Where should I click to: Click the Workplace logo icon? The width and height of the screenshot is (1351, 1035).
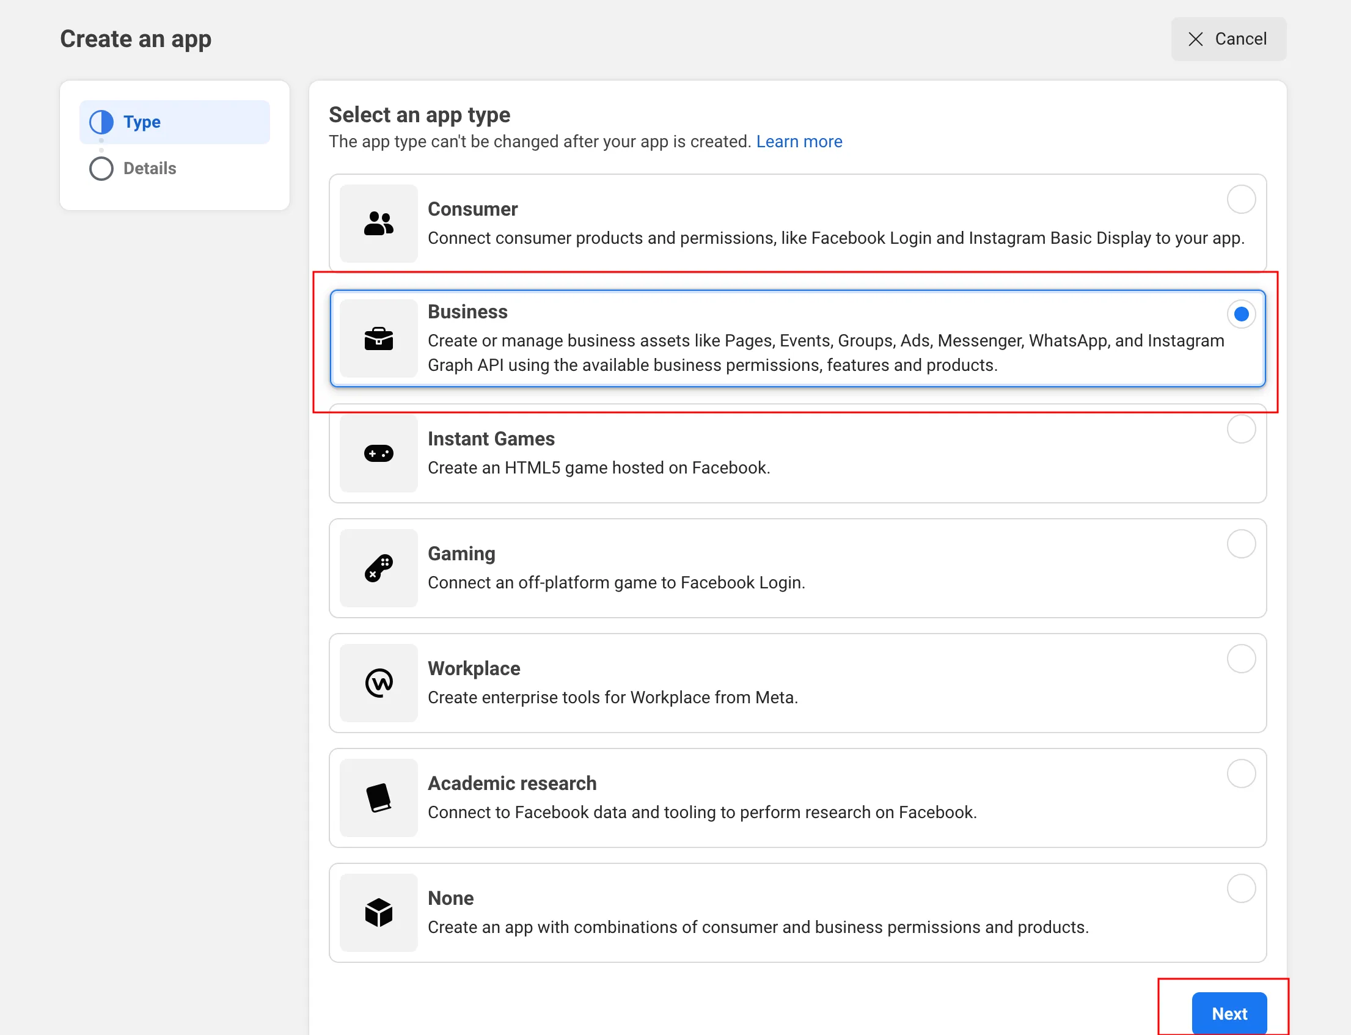pos(378,682)
